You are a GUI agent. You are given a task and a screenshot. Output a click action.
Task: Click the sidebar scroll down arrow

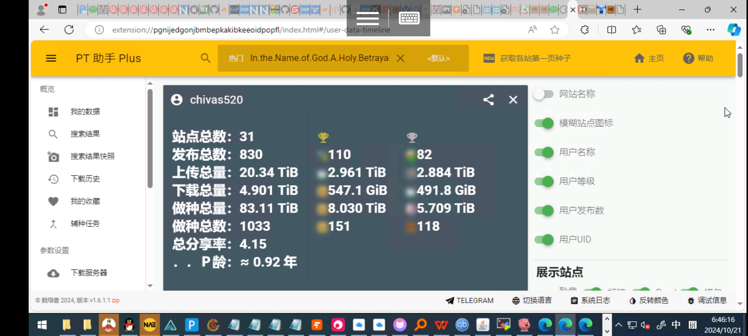tap(150, 286)
